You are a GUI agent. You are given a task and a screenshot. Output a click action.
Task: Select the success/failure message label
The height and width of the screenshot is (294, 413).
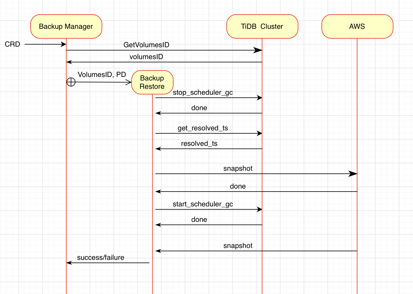tap(101, 257)
